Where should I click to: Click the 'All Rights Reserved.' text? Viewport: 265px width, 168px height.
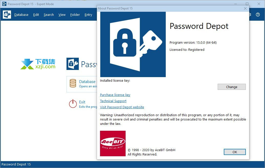point(142,154)
